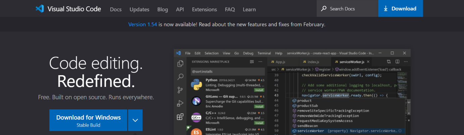Open the Selection menu
Screen dimensions: 464x135
[x=211, y=53]
